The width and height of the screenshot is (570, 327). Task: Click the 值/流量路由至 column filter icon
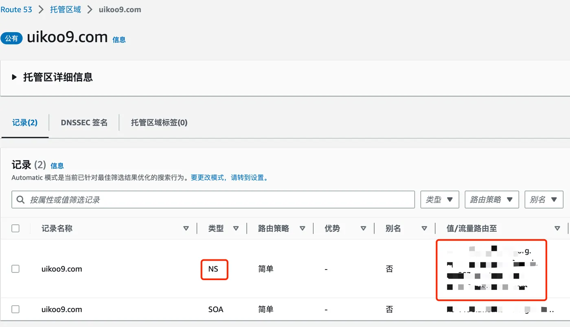pos(557,228)
